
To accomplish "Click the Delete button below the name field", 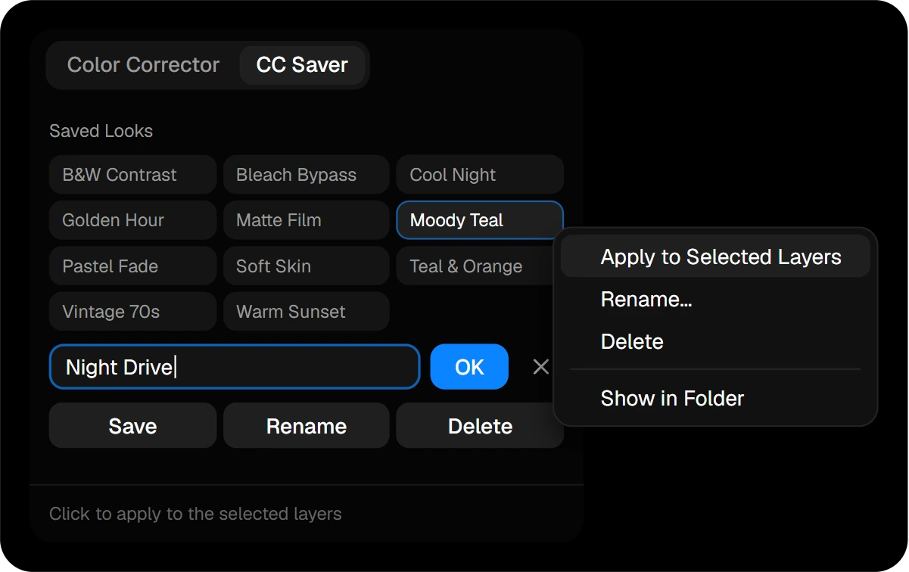I will coord(480,426).
